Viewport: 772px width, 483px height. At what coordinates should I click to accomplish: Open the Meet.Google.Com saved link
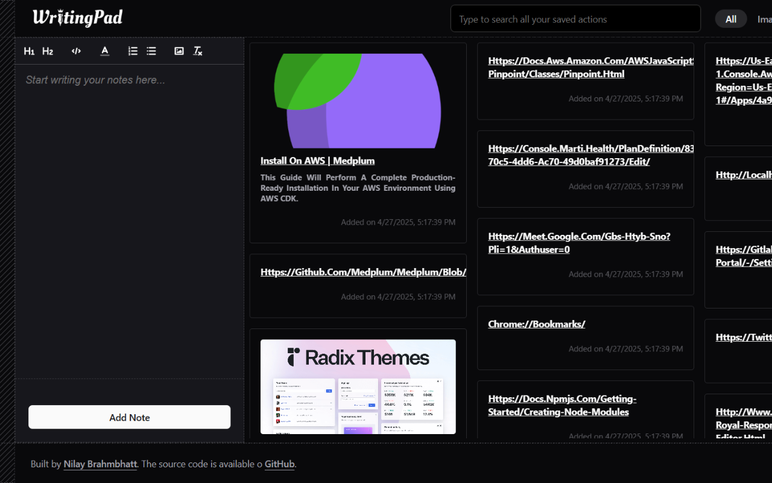[x=579, y=243]
